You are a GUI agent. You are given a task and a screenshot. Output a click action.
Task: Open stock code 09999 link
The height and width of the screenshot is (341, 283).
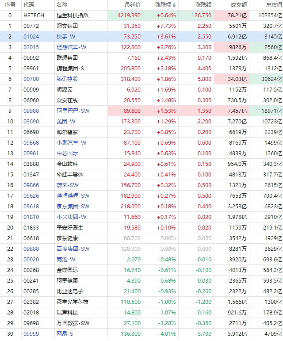(31, 333)
